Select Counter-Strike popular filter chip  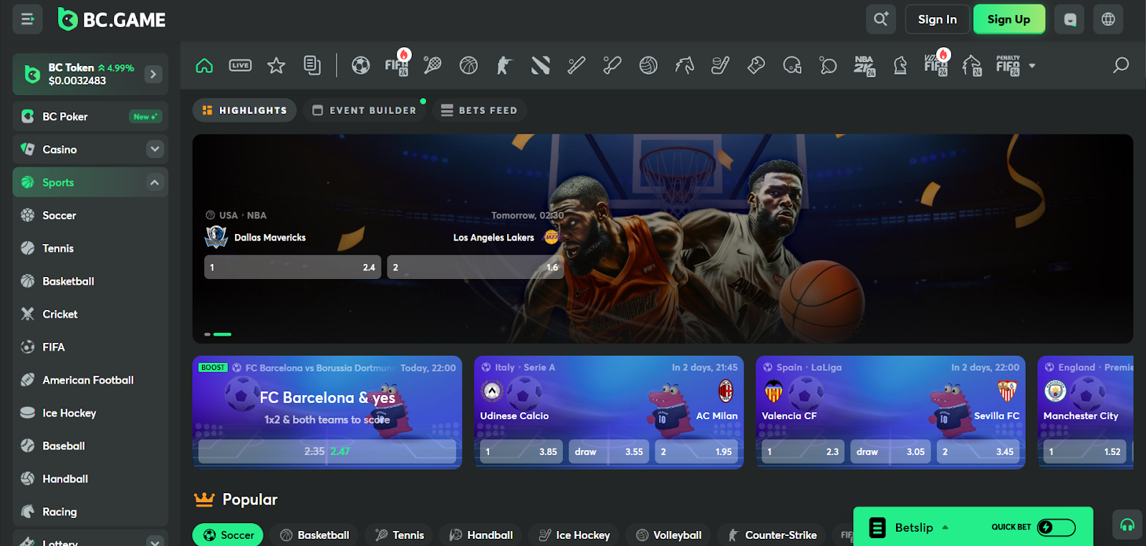pyautogui.click(x=772, y=535)
